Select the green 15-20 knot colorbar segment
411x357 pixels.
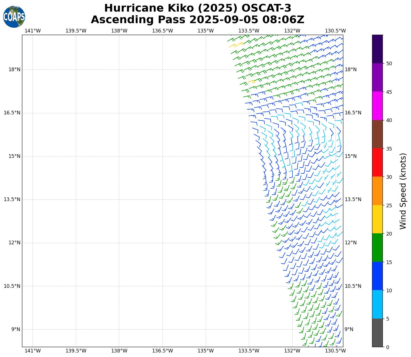[377, 247]
